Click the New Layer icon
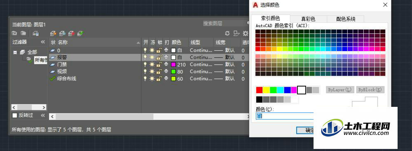The width and height of the screenshot is (412, 151). click(53, 33)
